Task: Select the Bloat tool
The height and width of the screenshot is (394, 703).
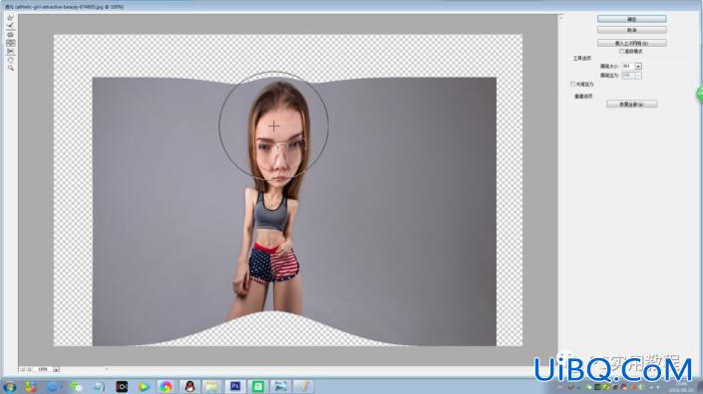Action: tap(10, 43)
